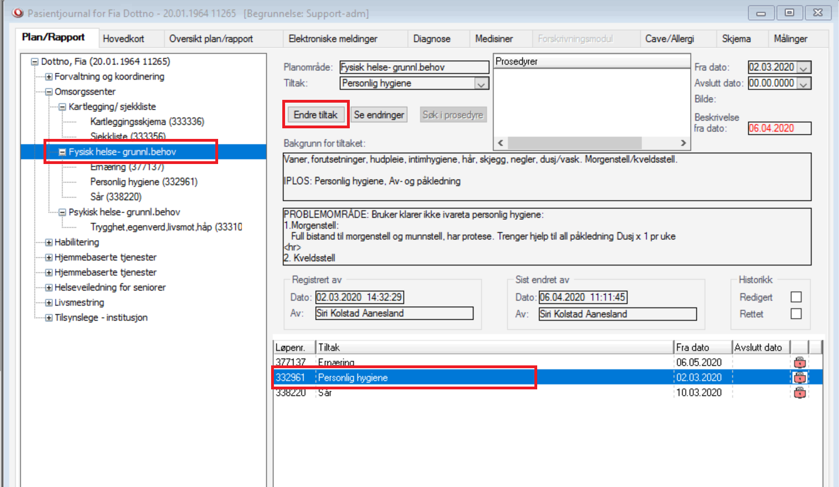Collapse the Dottno, Fia root node

coord(35,61)
